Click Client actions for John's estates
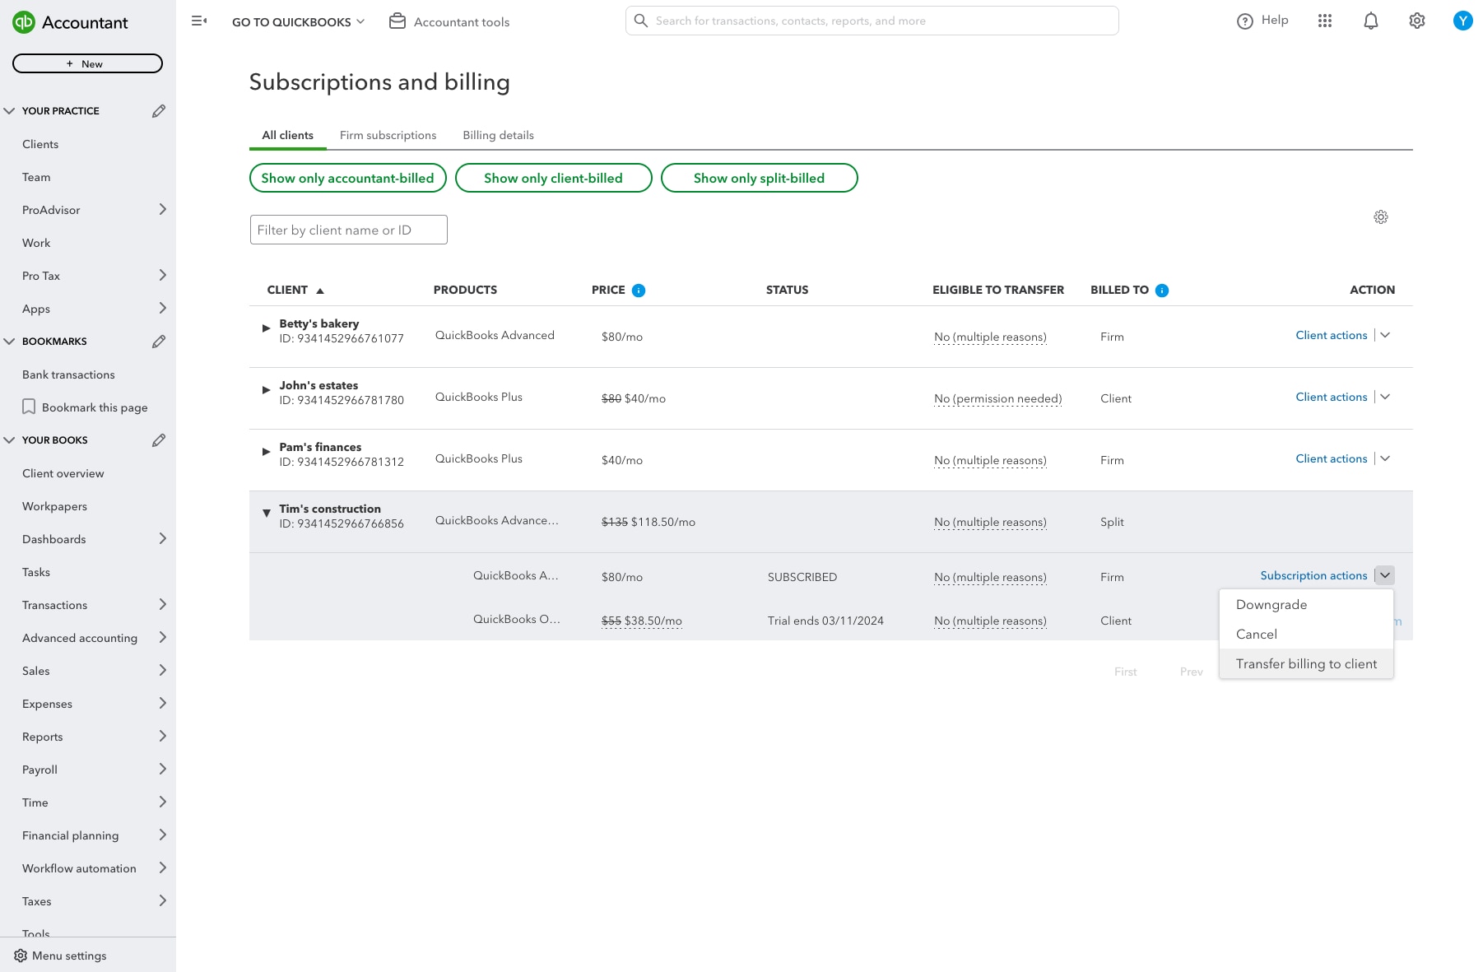This screenshot has height=972, width=1483. [x=1331, y=397]
